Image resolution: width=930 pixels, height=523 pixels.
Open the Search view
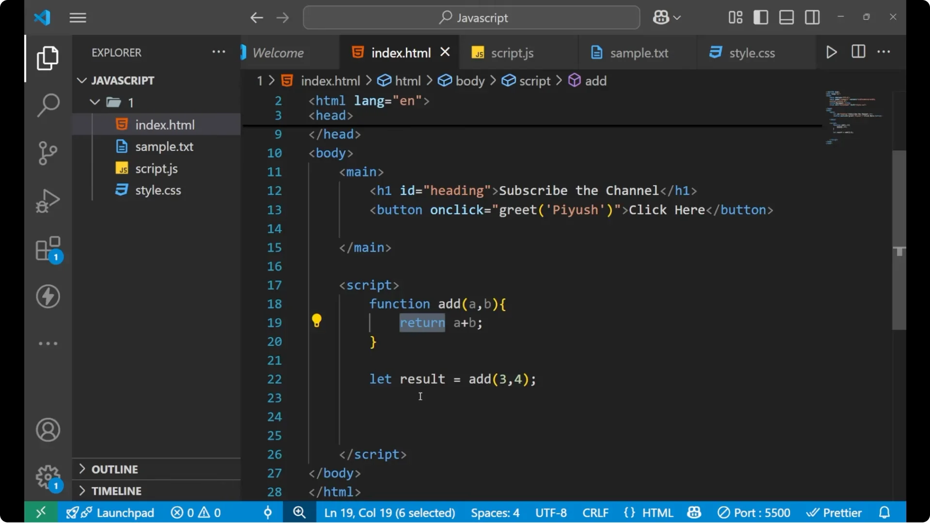click(47, 105)
